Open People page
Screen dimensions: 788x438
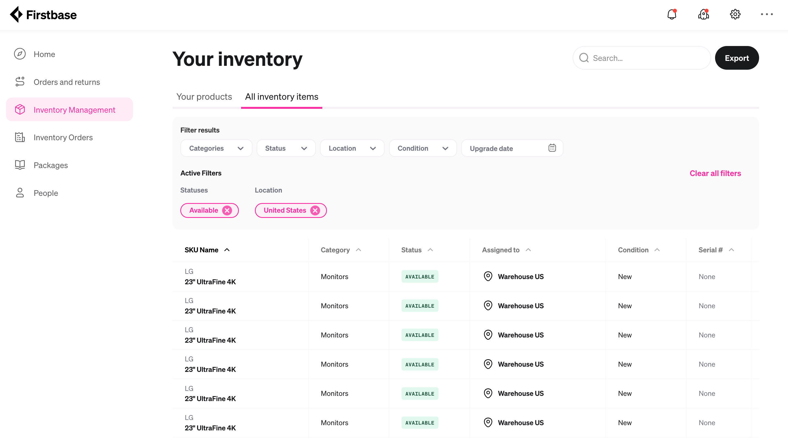coord(69,193)
